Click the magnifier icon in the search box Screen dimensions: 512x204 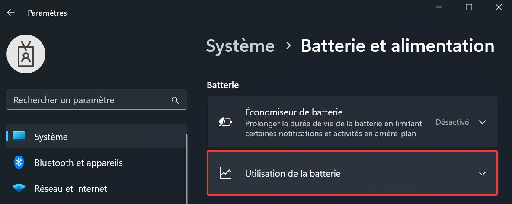tap(175, 100)
